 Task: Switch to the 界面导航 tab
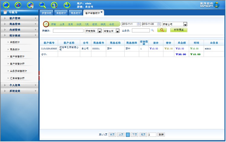(x=46, y=13)
